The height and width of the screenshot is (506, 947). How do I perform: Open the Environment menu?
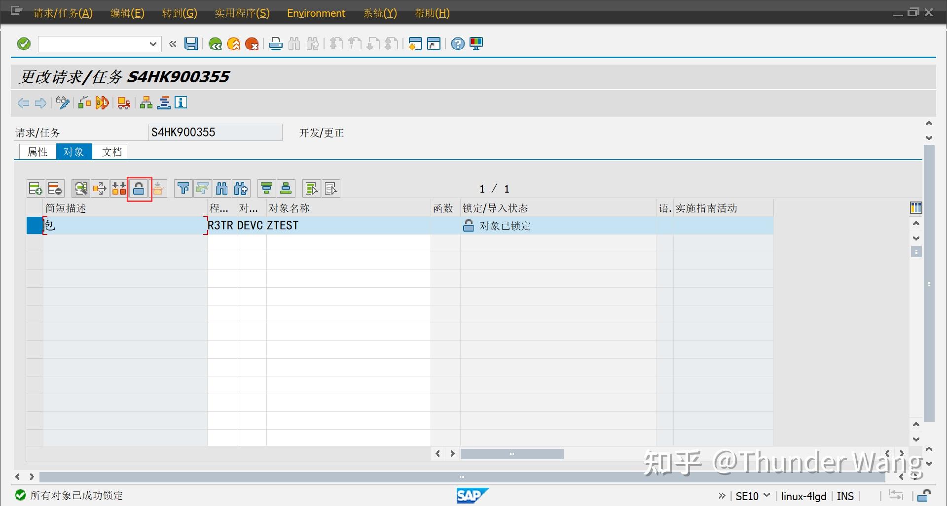[316, 13]
